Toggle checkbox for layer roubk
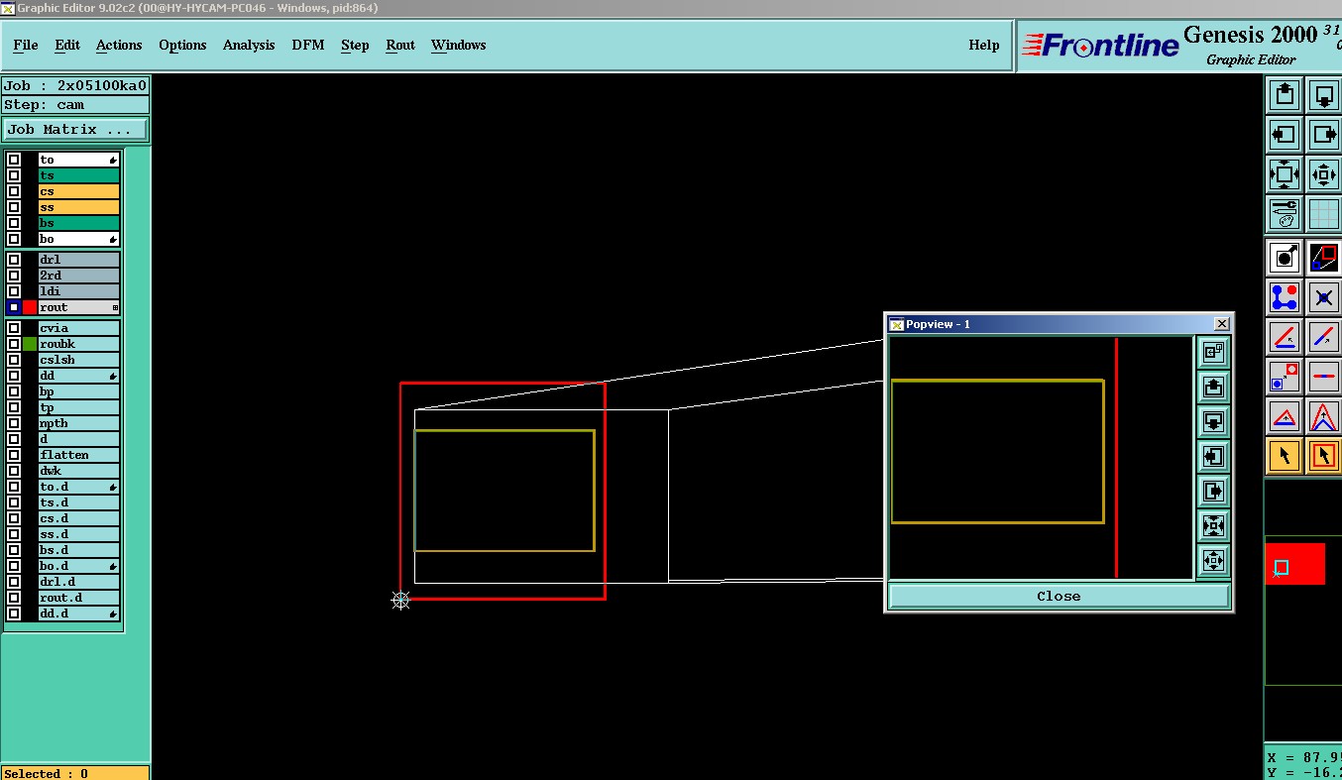Image resolution: width=1342 pixels, height=780 pixels. click(14, 344)
